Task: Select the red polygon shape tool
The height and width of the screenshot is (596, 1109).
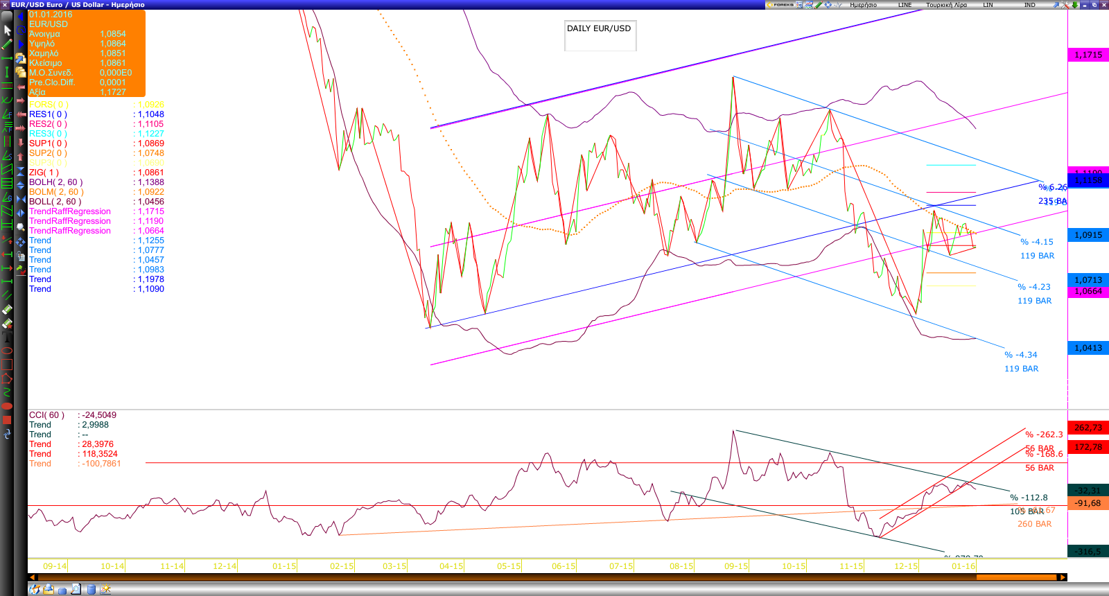Action: pos(7,378)
